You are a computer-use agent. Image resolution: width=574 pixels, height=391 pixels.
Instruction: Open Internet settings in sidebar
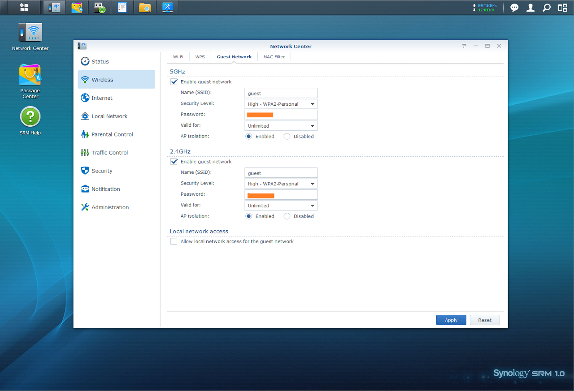click(117, 98)
